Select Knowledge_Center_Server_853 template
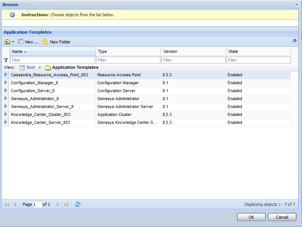302x227 pixels. pos(41,122)
